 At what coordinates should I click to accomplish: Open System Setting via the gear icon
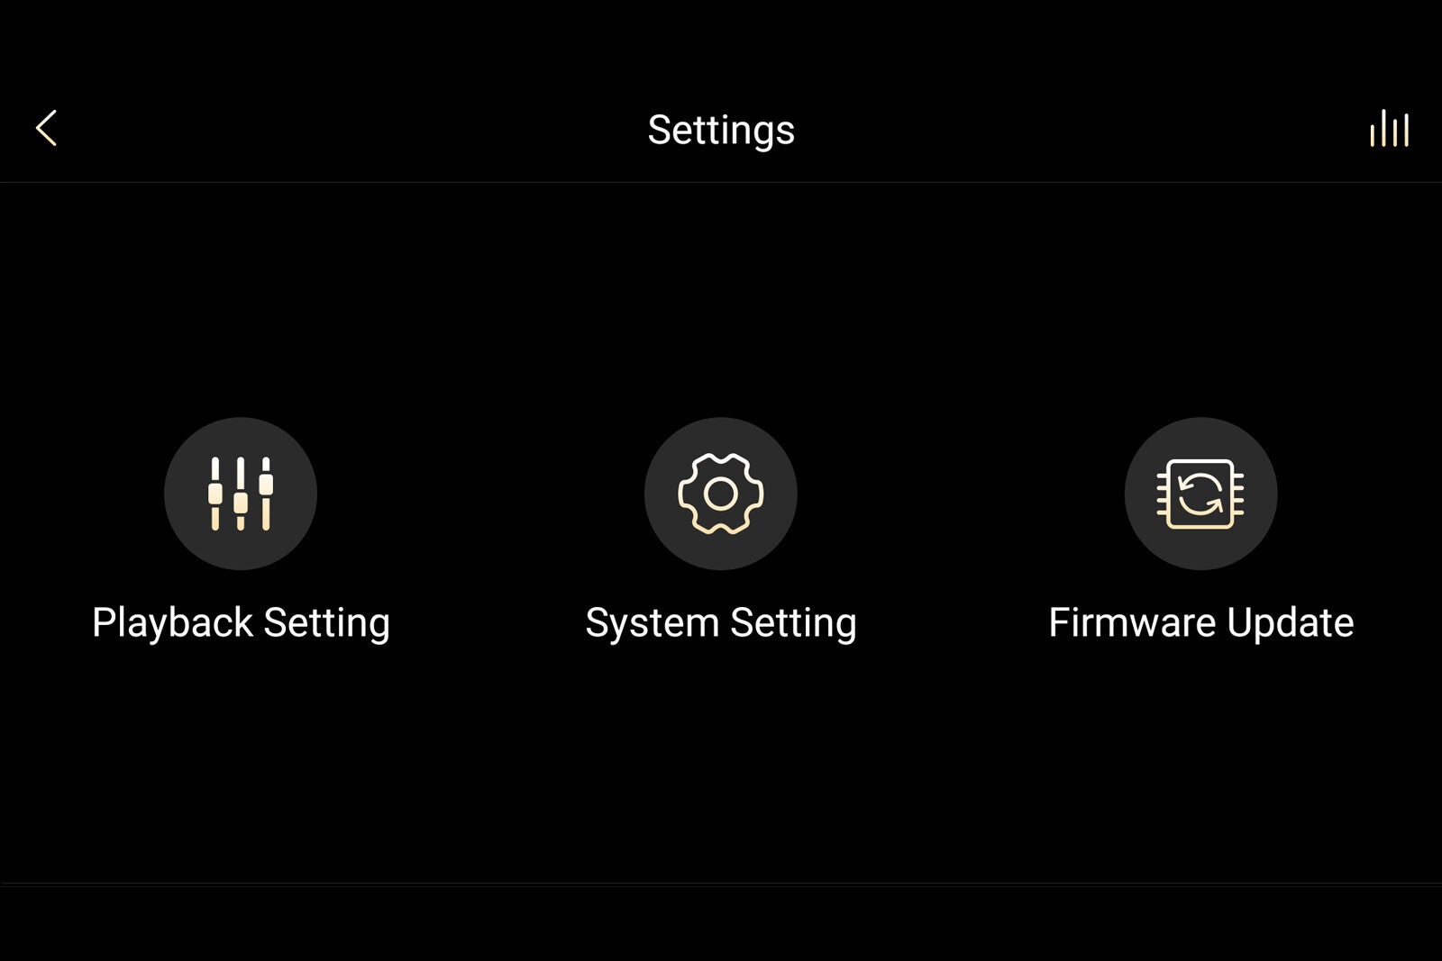721,494
